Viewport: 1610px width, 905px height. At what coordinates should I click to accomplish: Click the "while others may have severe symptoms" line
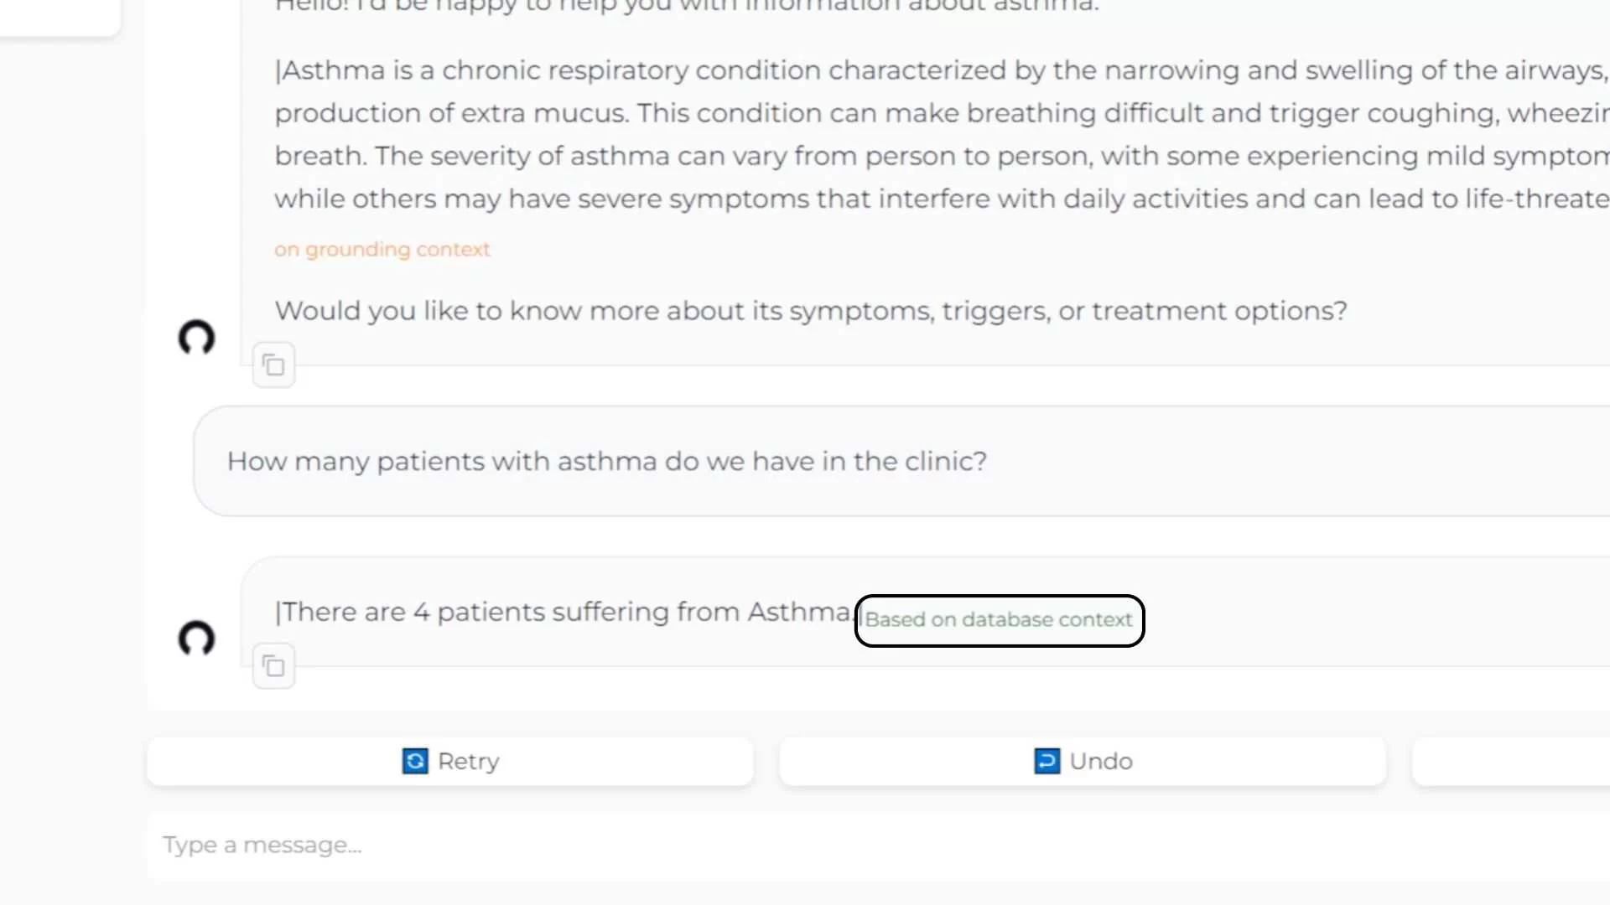click(939, 199)
